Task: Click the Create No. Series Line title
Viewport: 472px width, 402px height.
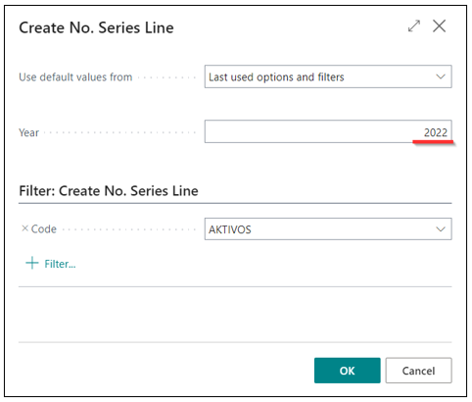Action: point(96,27)
